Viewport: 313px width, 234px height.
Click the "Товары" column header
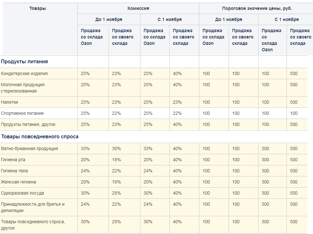38,9
